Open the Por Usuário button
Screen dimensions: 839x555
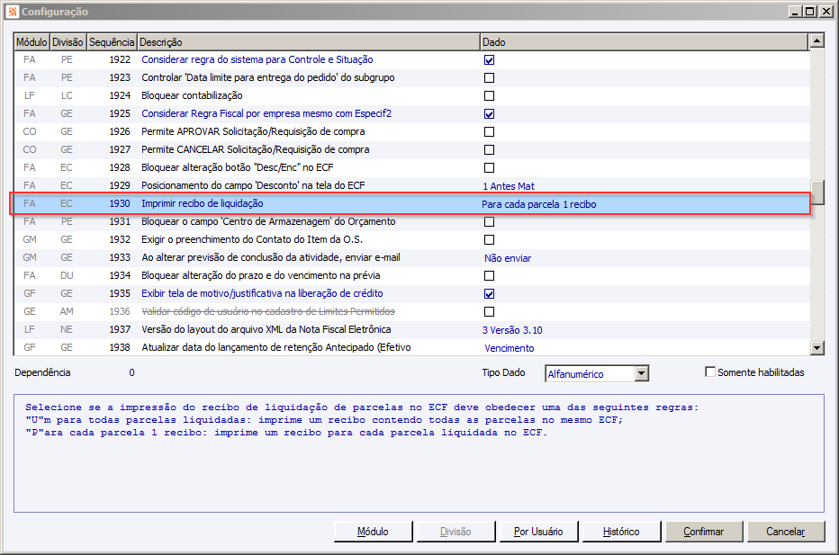(x=538, y=532)
